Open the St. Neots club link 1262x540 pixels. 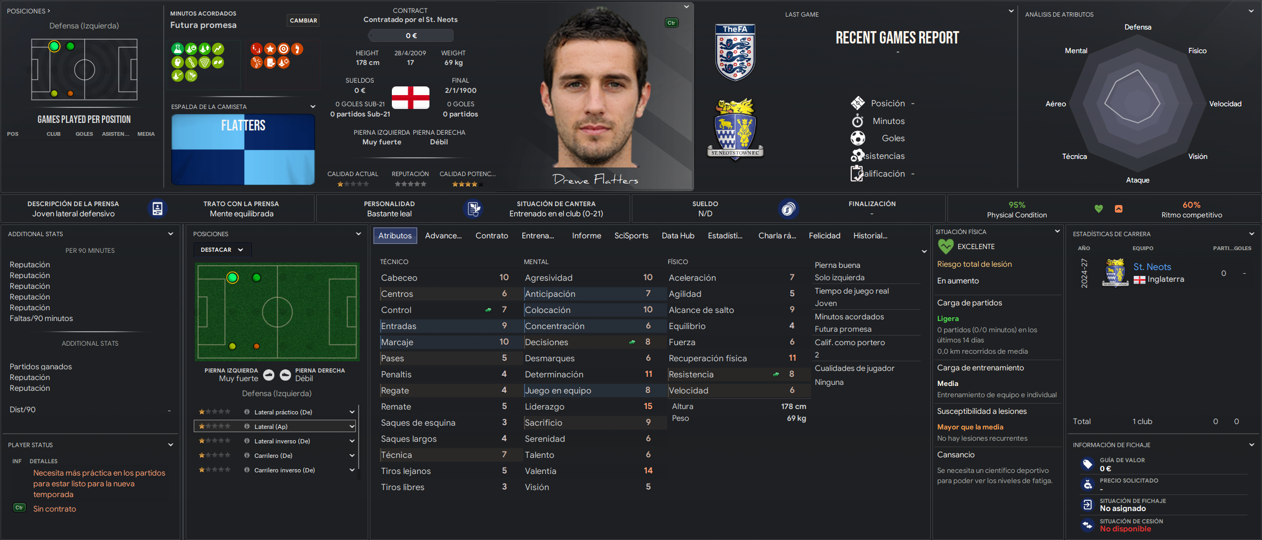coord(1152,267)
